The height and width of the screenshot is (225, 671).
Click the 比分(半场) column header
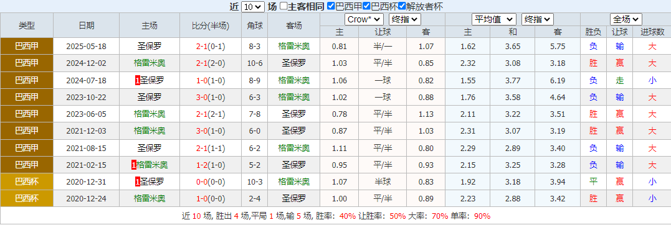pyautogui.click(x=211, y=25)
